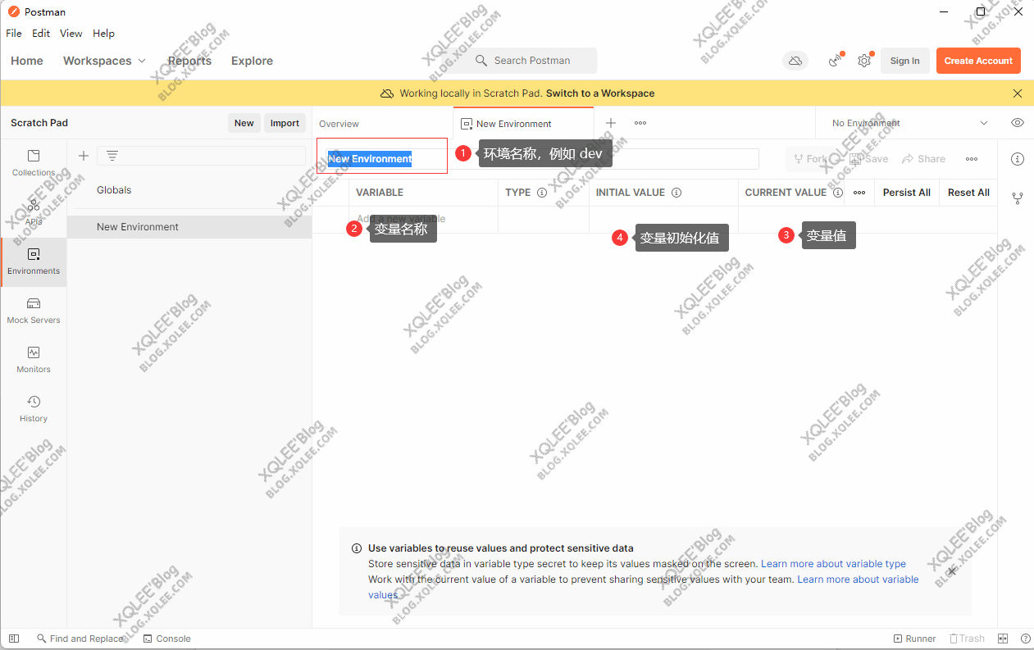Select New Environment in the environments list
Viewport: 1034px width, 650px height.
(x=189, y=227)
